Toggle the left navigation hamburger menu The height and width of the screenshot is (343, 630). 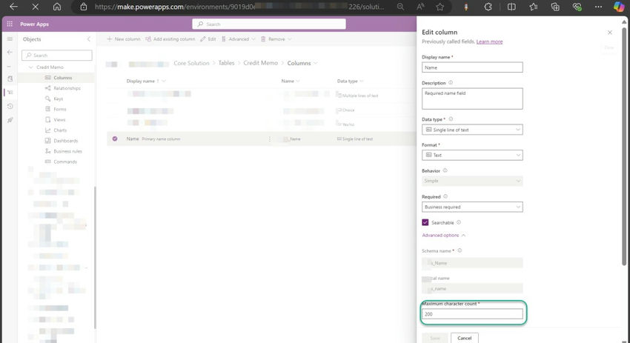10,39
